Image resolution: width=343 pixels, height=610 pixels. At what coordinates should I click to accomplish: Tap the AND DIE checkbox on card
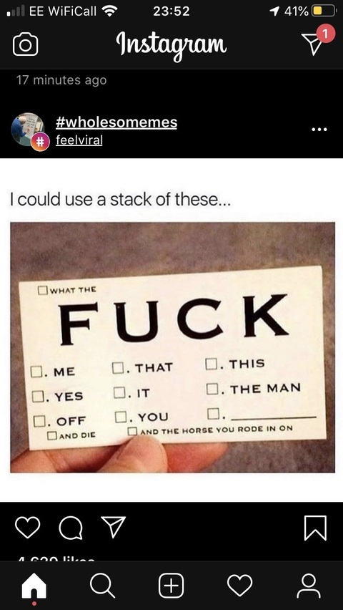[x=52, y=435]
